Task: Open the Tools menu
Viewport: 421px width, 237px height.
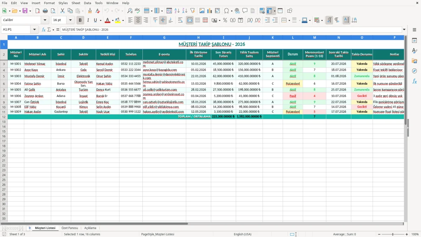Action: (99, 3)
